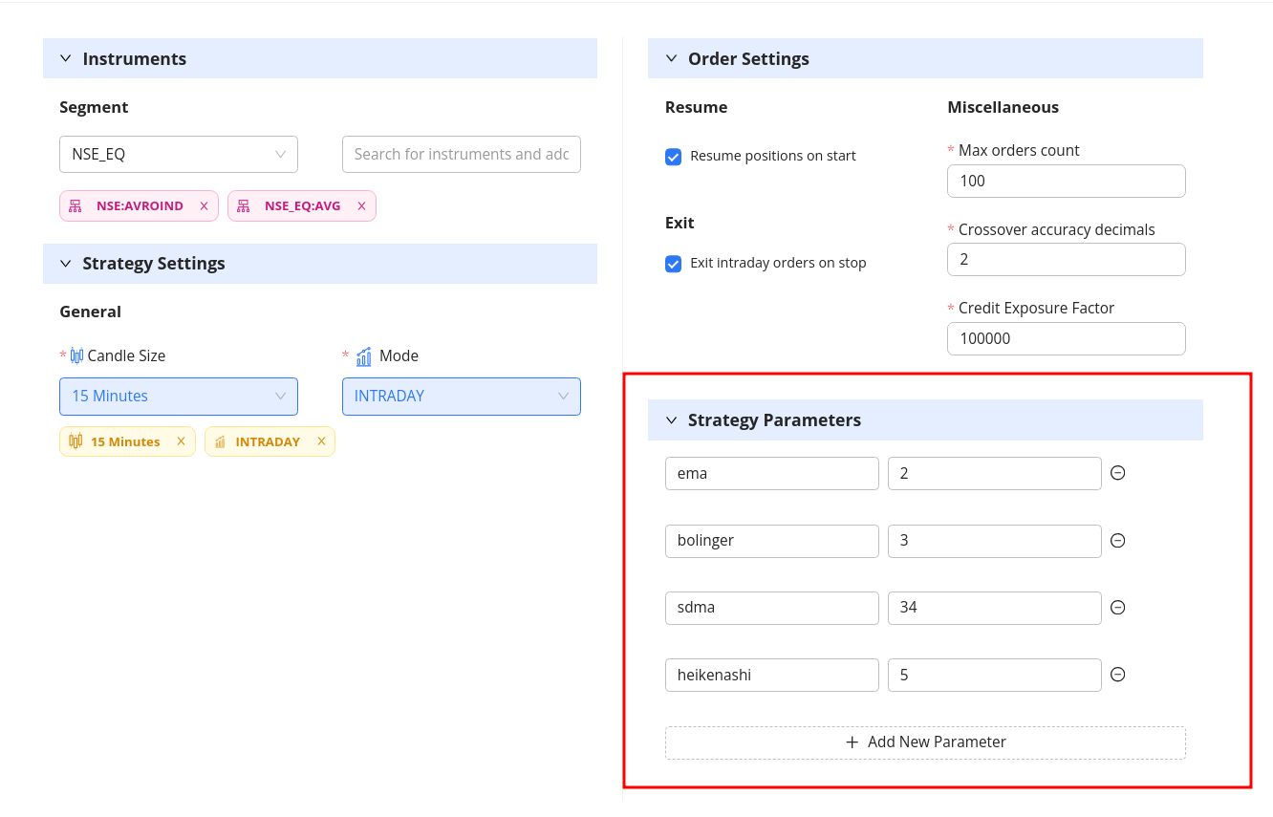Click the NSE:AVROIND instrument tag icon
The image size is (1273, 817).
point(76,205)
